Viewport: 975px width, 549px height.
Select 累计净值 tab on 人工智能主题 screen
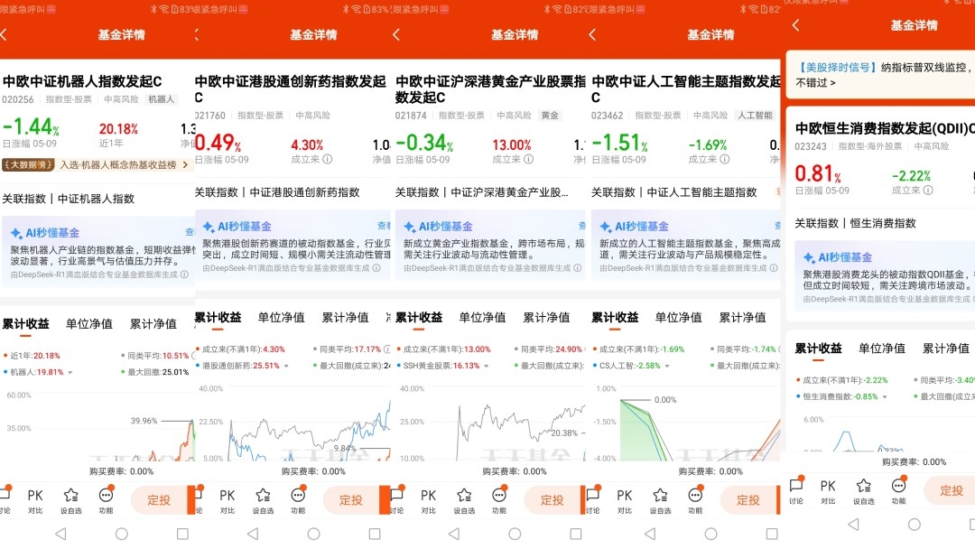(x=742, y=318)
